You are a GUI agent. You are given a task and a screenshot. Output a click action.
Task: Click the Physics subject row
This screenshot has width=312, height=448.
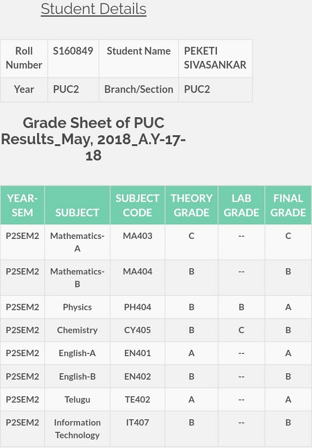156,307
